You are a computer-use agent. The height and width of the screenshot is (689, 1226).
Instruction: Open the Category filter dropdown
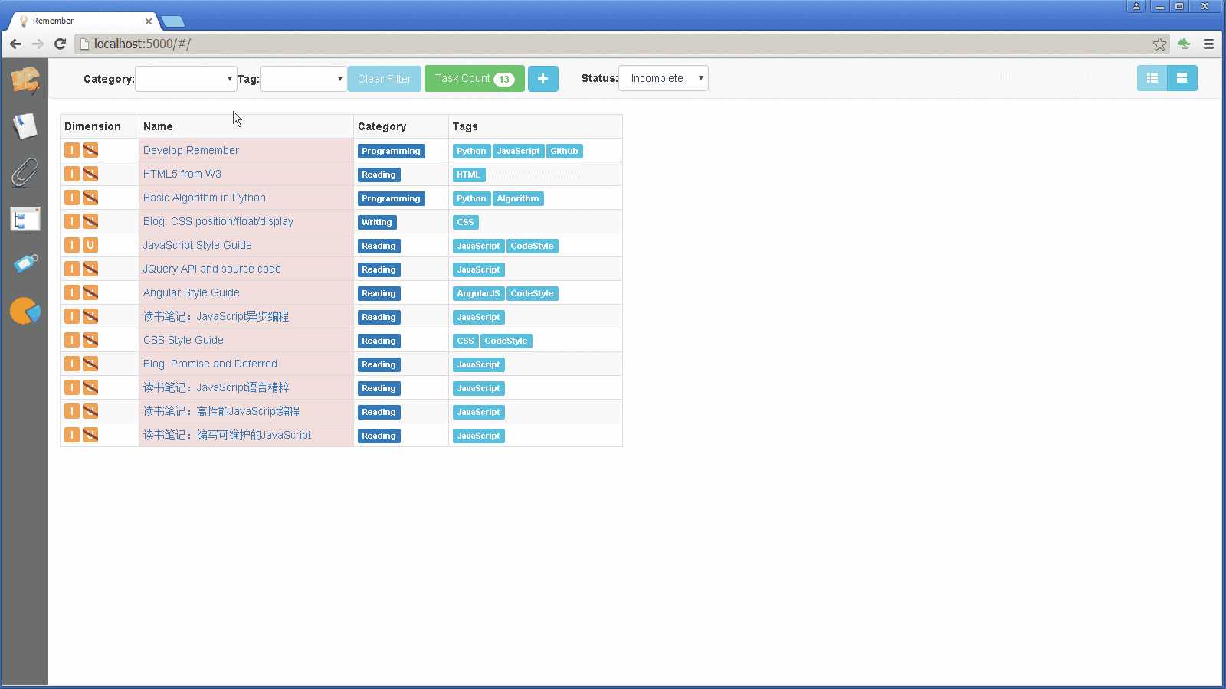pos(186,79)
